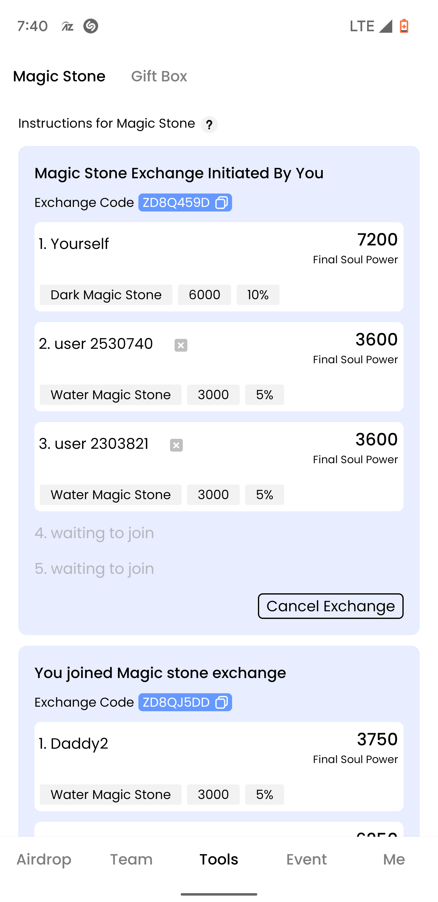Tap Dark Magic Stone label
Viewport: 438px width, 902px height.
coord(106,295)
